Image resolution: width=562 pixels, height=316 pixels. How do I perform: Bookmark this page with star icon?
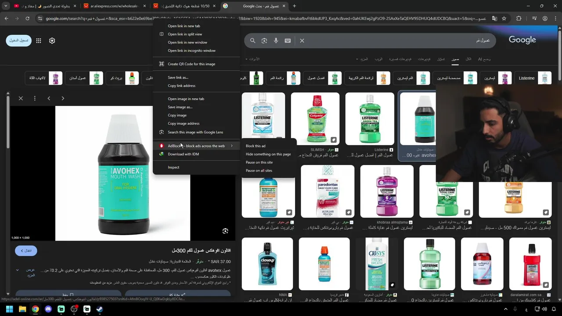tap(504, 18)
